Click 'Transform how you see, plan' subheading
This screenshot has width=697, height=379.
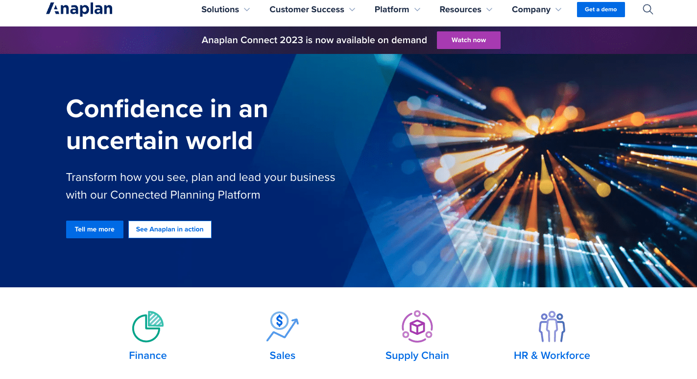pos(201,186)
